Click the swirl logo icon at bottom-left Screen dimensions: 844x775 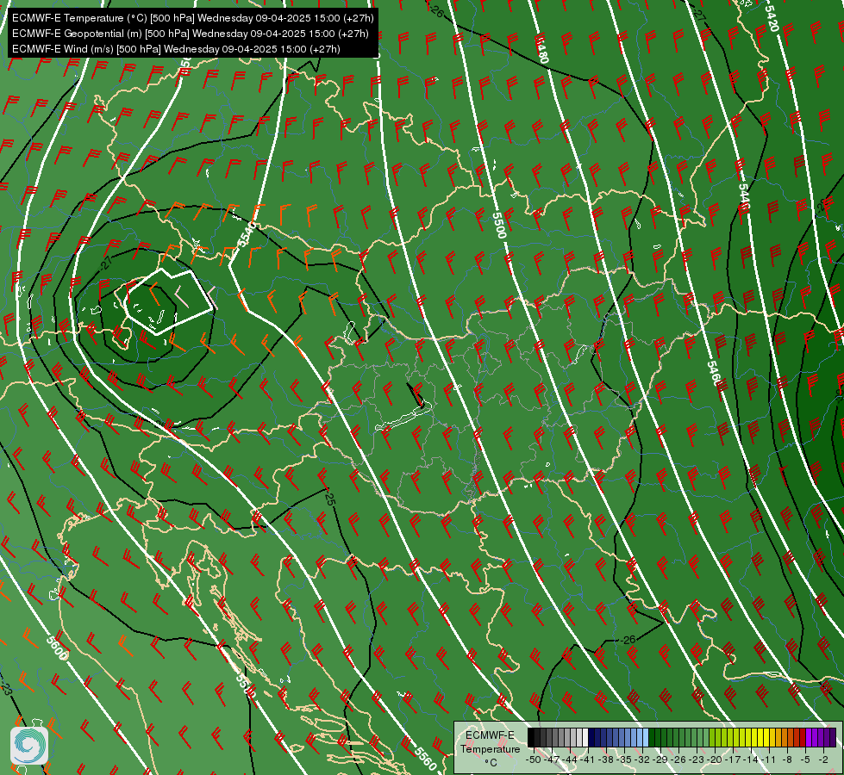coord(29,746)
